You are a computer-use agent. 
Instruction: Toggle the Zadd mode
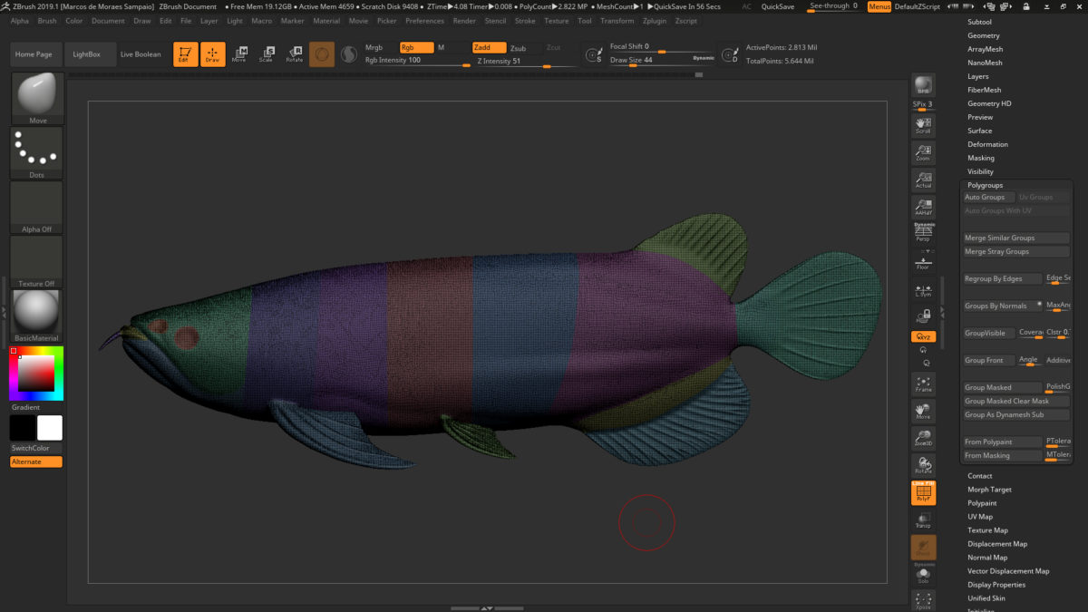(x=488, y=47)
